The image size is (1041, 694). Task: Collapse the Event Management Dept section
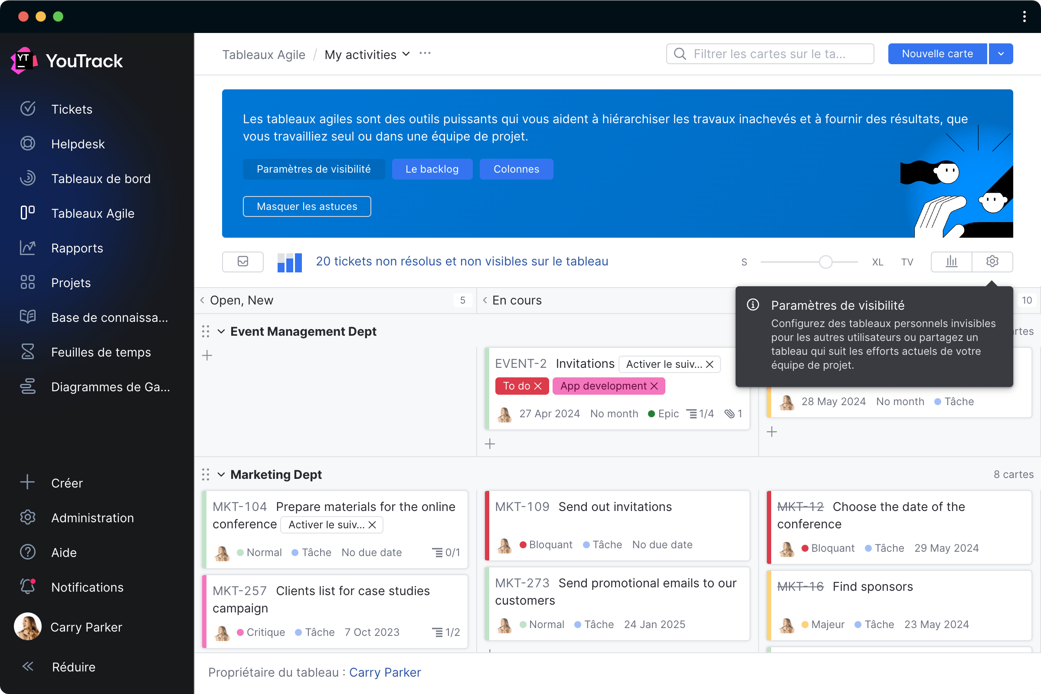[x=222, y=331]
